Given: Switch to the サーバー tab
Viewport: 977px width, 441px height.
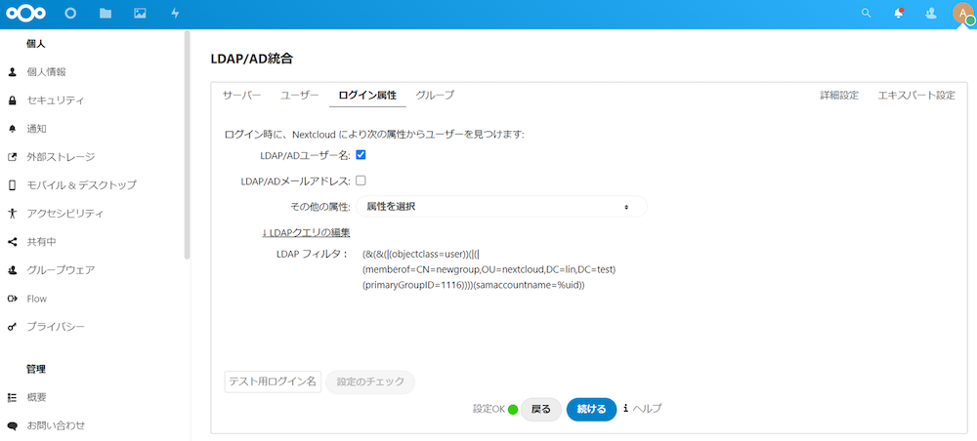Looking at the screenshot, I should click(x=241, y=96).
